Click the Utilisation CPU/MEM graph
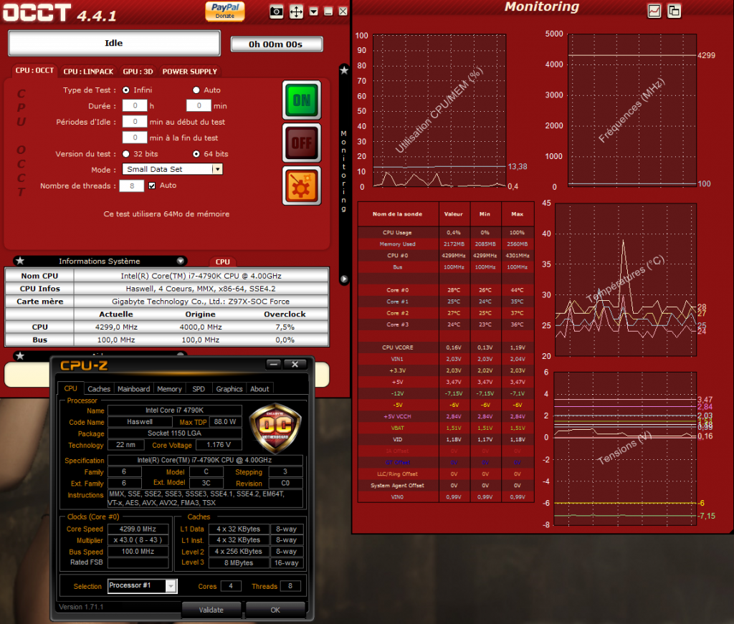 coord(439,110)
